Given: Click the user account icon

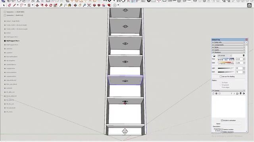Looking at the screenshot, I should pyautogui.click(x=115, y=5).
